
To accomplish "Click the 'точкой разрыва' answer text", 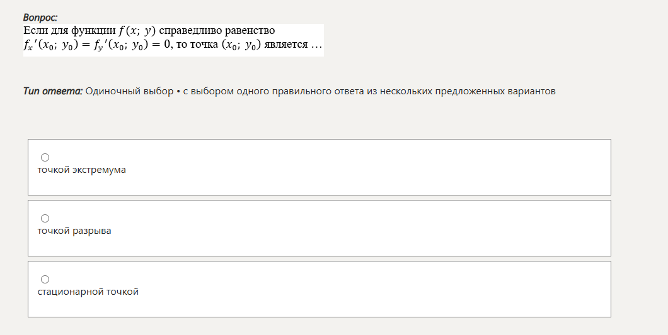I will coord(74,231).
